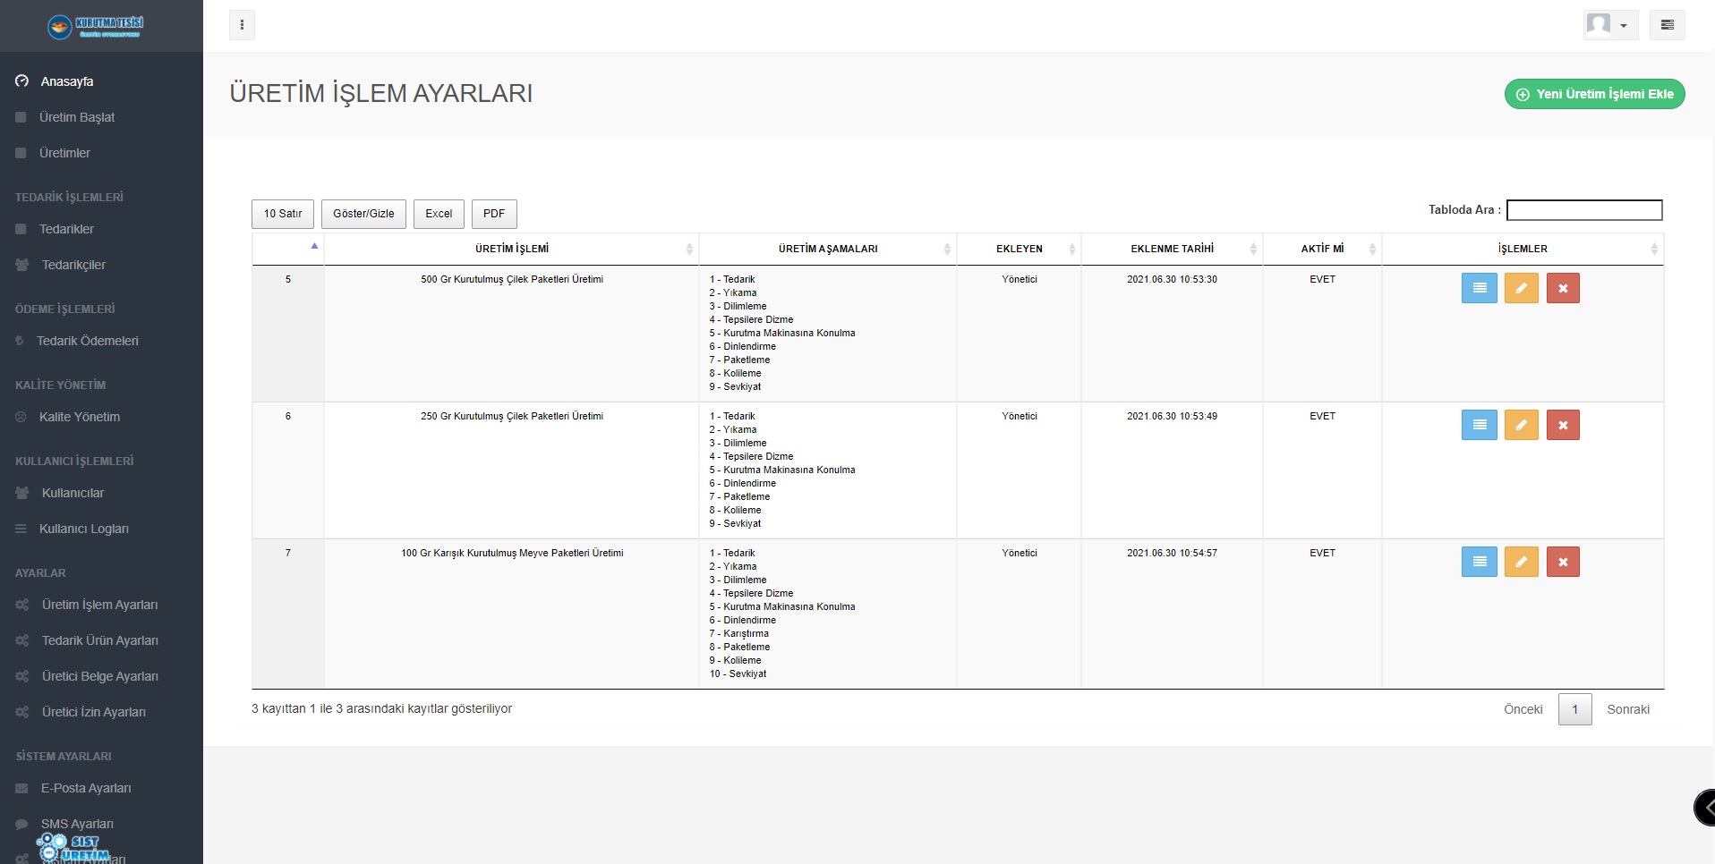Screen dimensions: 1715x864
Task: Click the 7 - Karıştırma stage text
Action: tap(739, 633)
